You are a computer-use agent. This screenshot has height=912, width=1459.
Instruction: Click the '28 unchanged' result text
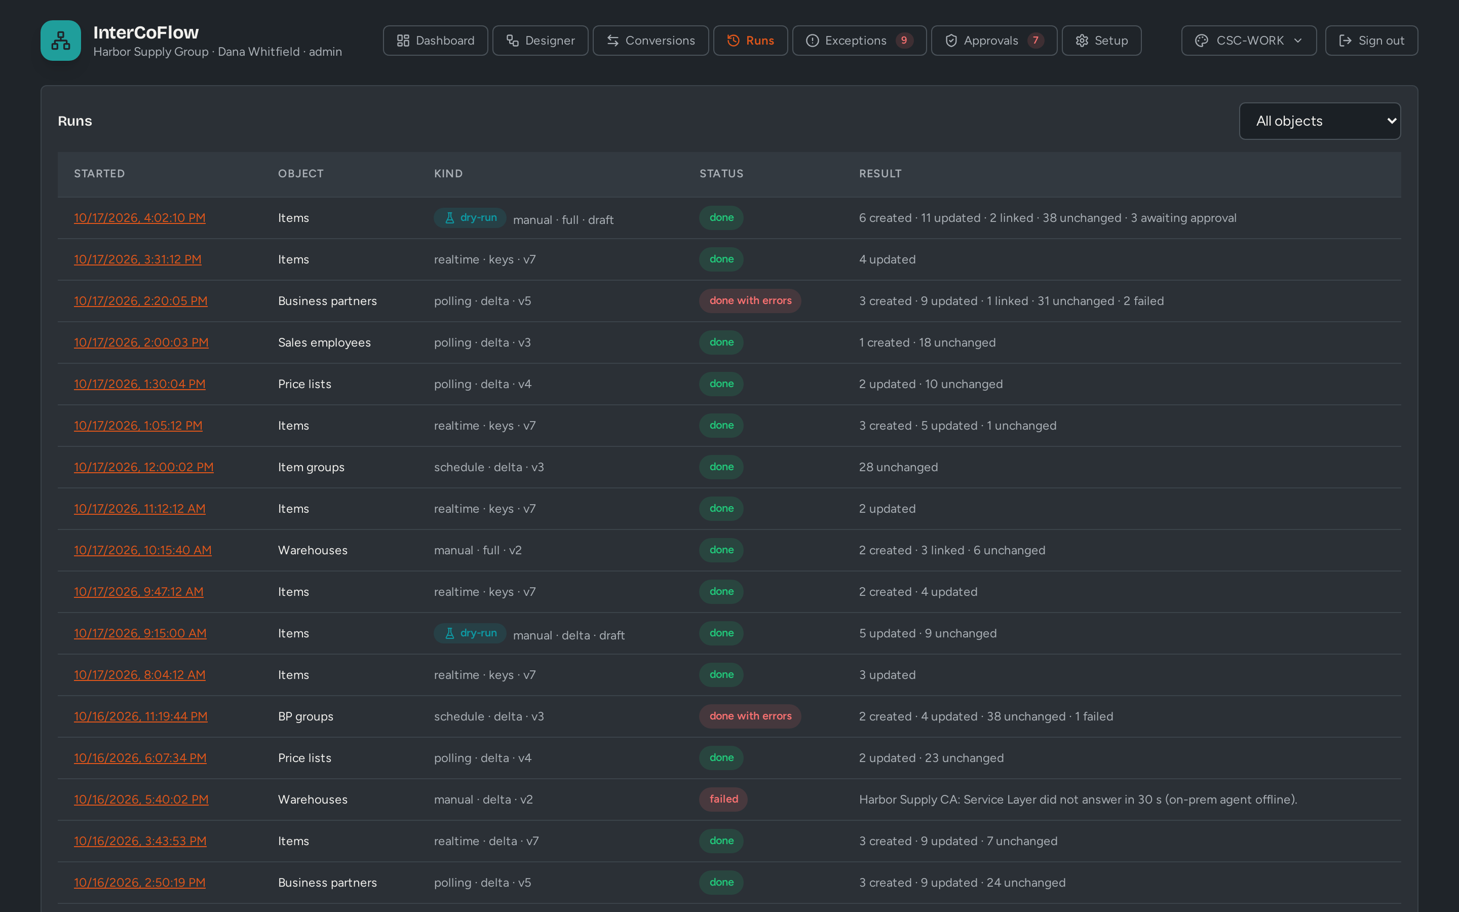pos(898,468)
